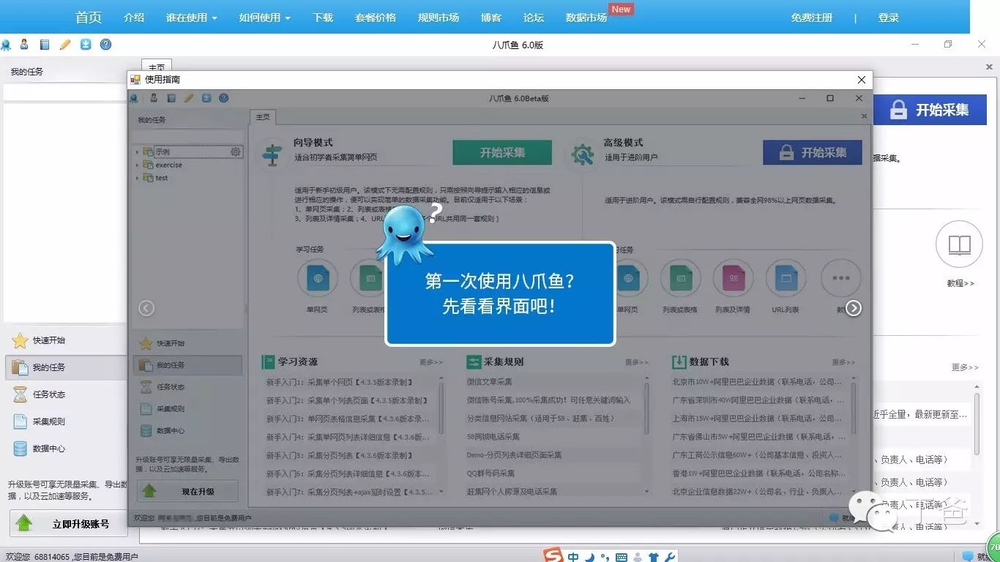Click 微信文章采集 in 采集规则 list
This screenshot has width=1000, height=562.
(x=490, y=382)
